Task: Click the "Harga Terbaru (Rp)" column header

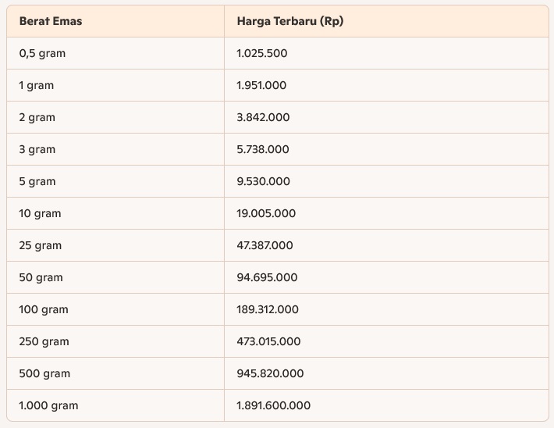Action: point(289,21)
